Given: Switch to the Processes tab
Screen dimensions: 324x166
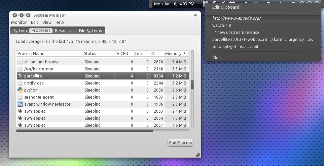Looking at the screenshot, I should pos(41,31).
